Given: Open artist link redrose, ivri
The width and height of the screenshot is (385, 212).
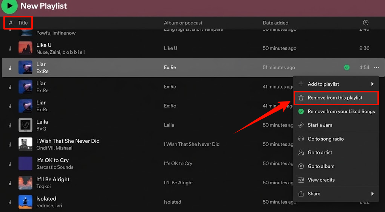Looking at the screenshot, I should (x=49, y=206).
